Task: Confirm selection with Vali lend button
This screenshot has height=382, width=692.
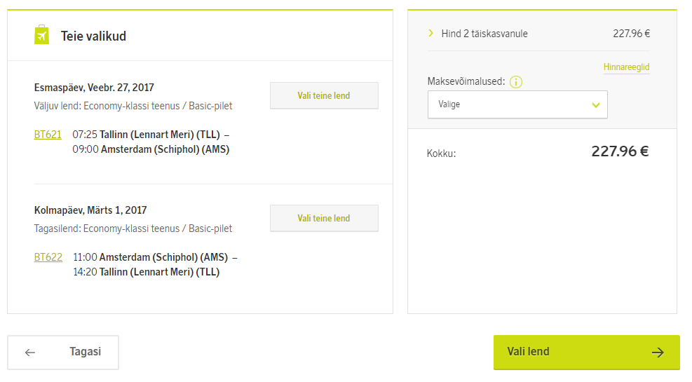Action: [587, 352]
